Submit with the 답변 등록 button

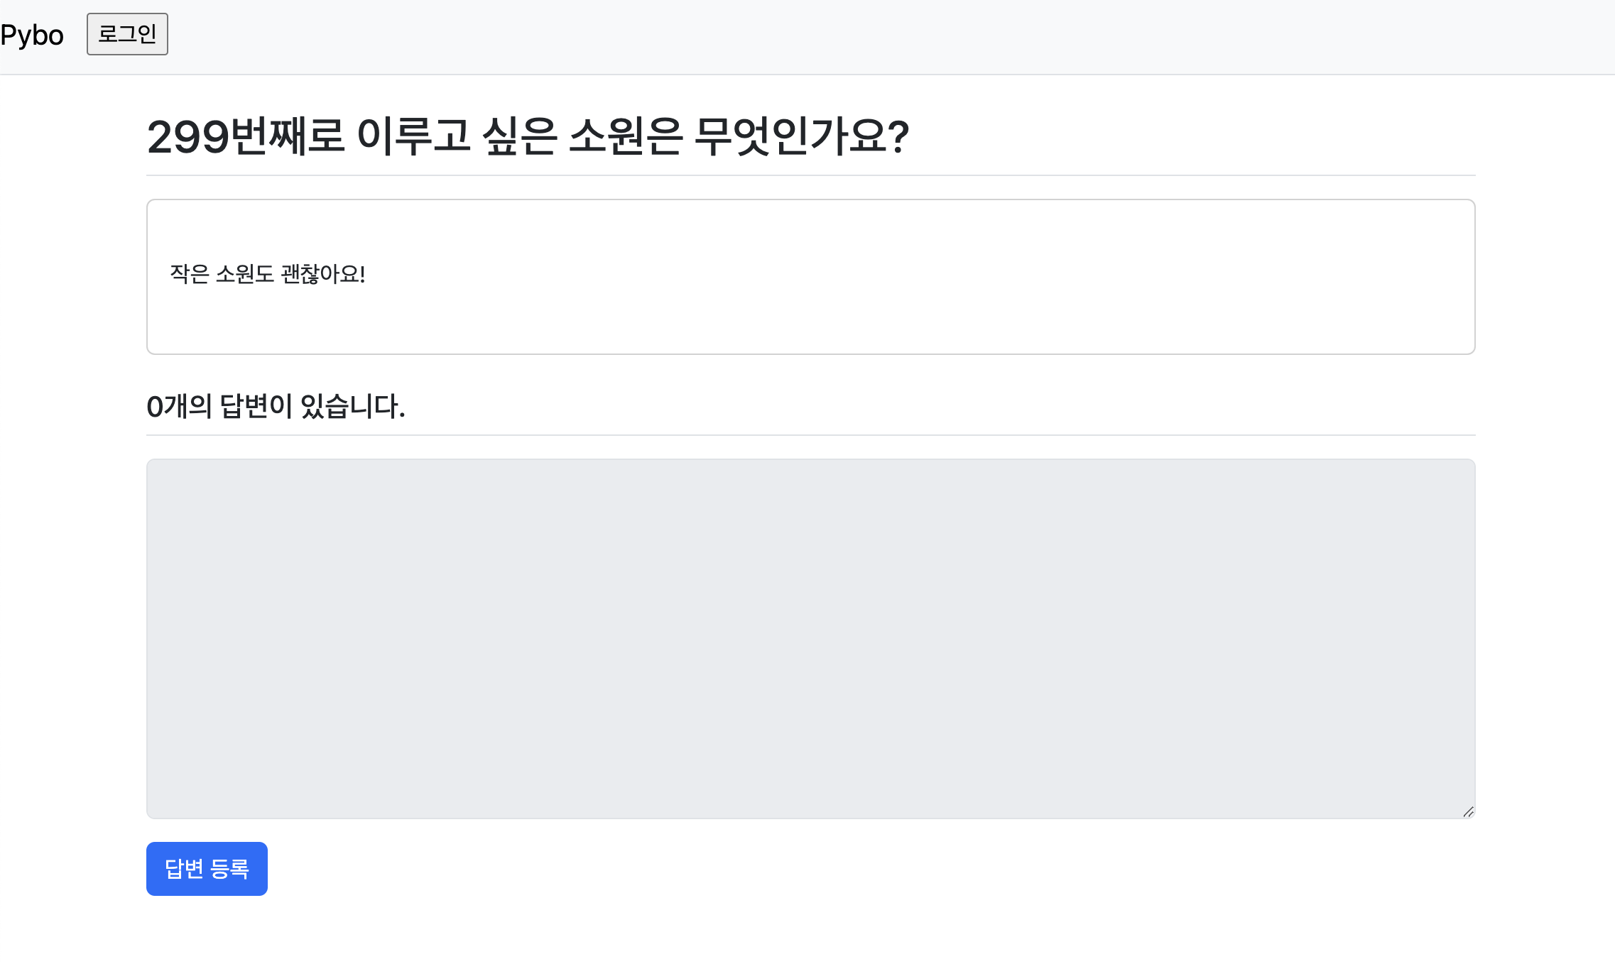point(207,868)
